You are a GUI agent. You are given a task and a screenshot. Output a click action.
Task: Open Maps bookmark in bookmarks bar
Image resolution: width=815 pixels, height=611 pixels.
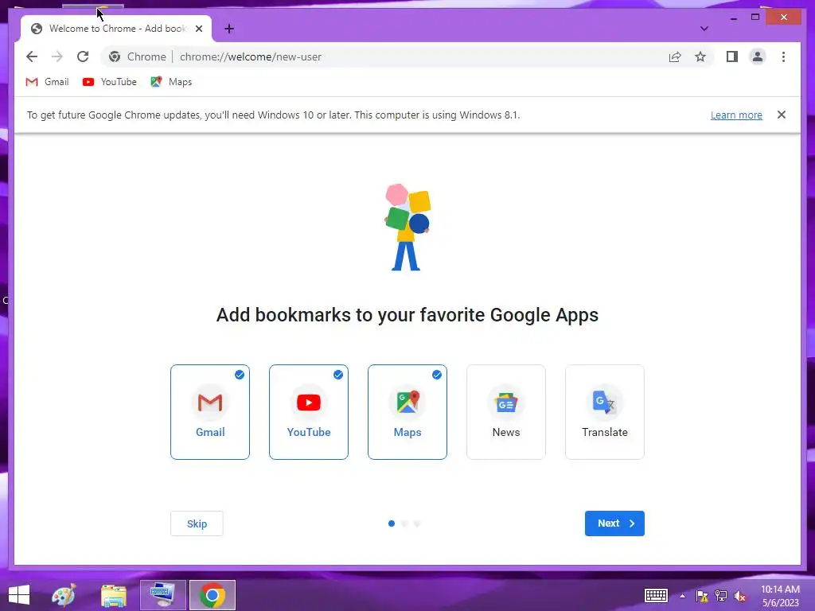(x=172, y=82)
